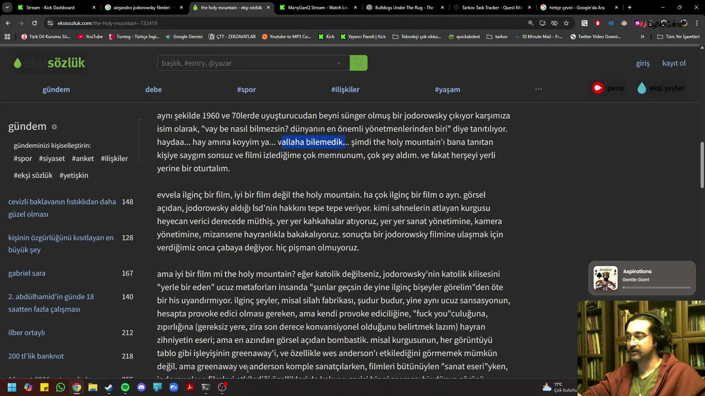Open the search box dropdown arrow
Screen dimensions: 705x396
(x=339, y=63)
